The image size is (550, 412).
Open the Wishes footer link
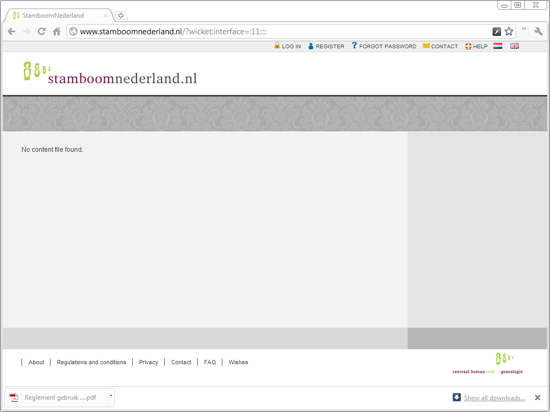[x=238, y=362]
